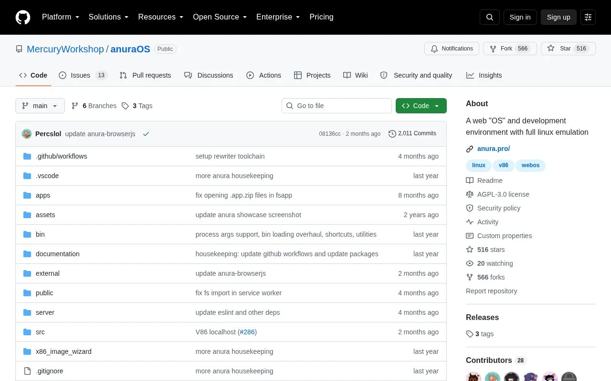Click the apps folder icon
611x381 pixels.
(27, 195)
